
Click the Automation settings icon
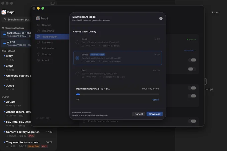click(x=38, y=48)
